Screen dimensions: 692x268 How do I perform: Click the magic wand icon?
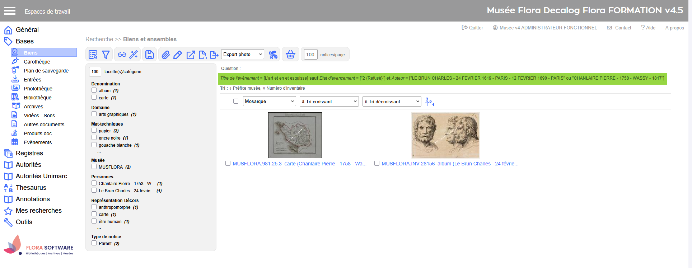[134, 55]
